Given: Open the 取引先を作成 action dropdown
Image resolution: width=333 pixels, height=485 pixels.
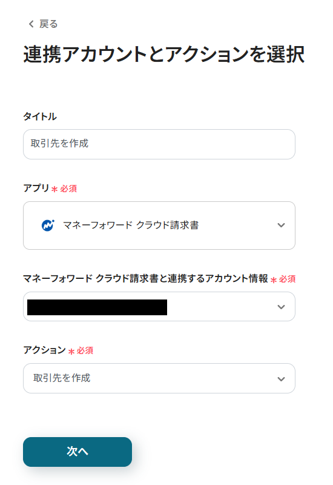Looking at the screenshot, I should [159, 378].
